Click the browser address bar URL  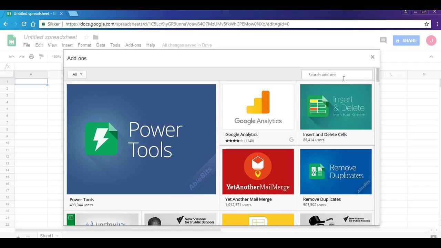point(177,24)
